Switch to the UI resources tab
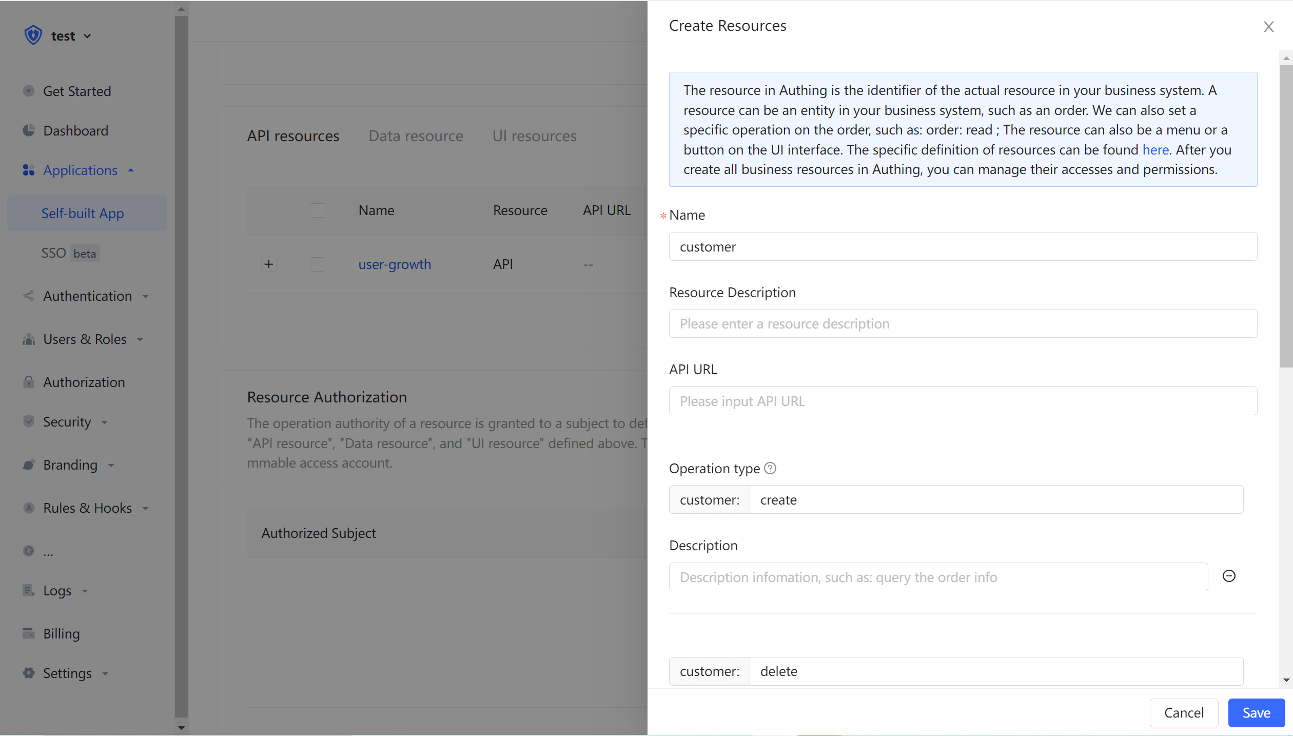Viewport: 1293px width, 736px height. point(534,136)
